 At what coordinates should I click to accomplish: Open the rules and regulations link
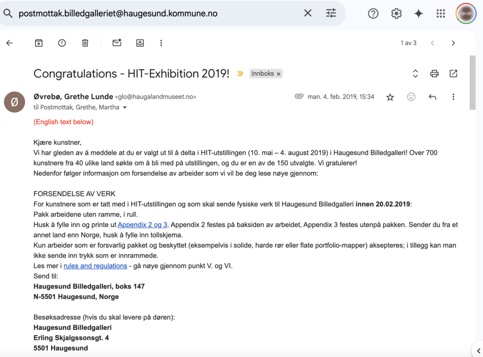[x=95, y=266]
